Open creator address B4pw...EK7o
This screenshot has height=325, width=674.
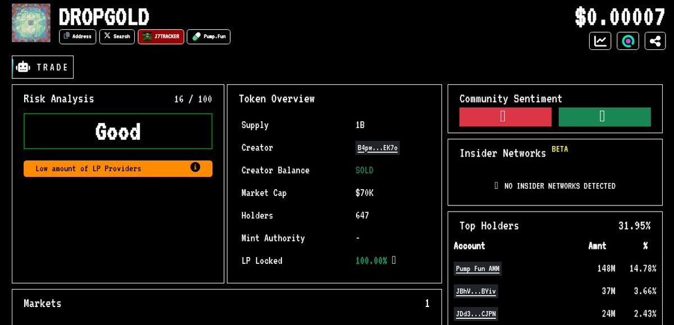(377, 148)
